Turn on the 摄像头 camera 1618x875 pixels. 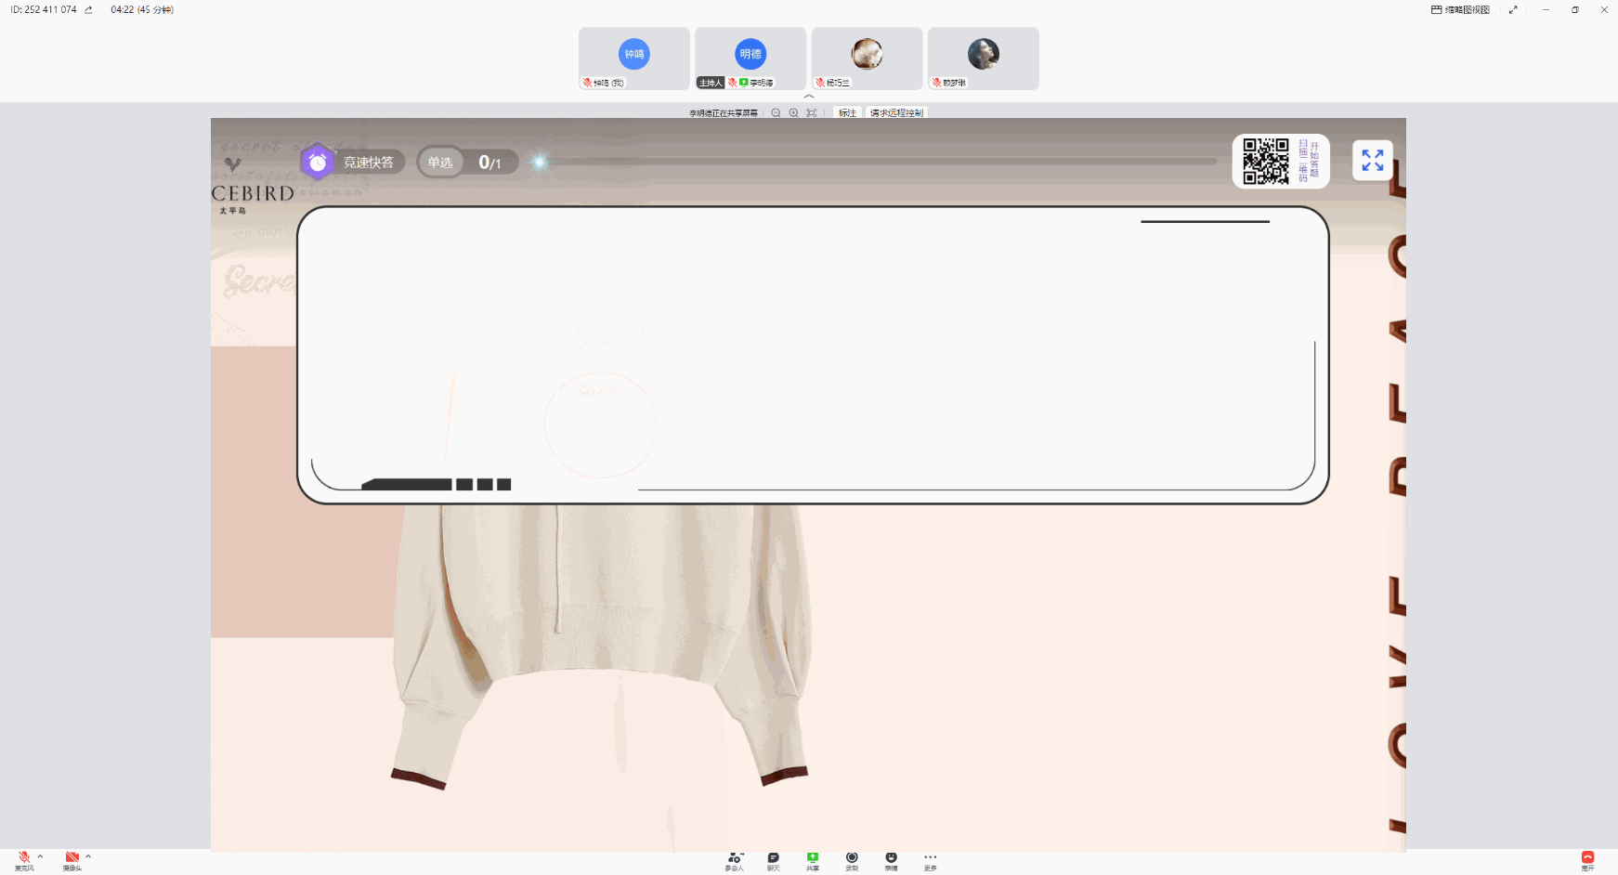(x=72, y=859)
